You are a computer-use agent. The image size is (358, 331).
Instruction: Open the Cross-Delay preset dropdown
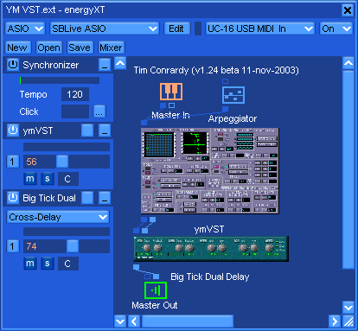[x=58, y=217]
